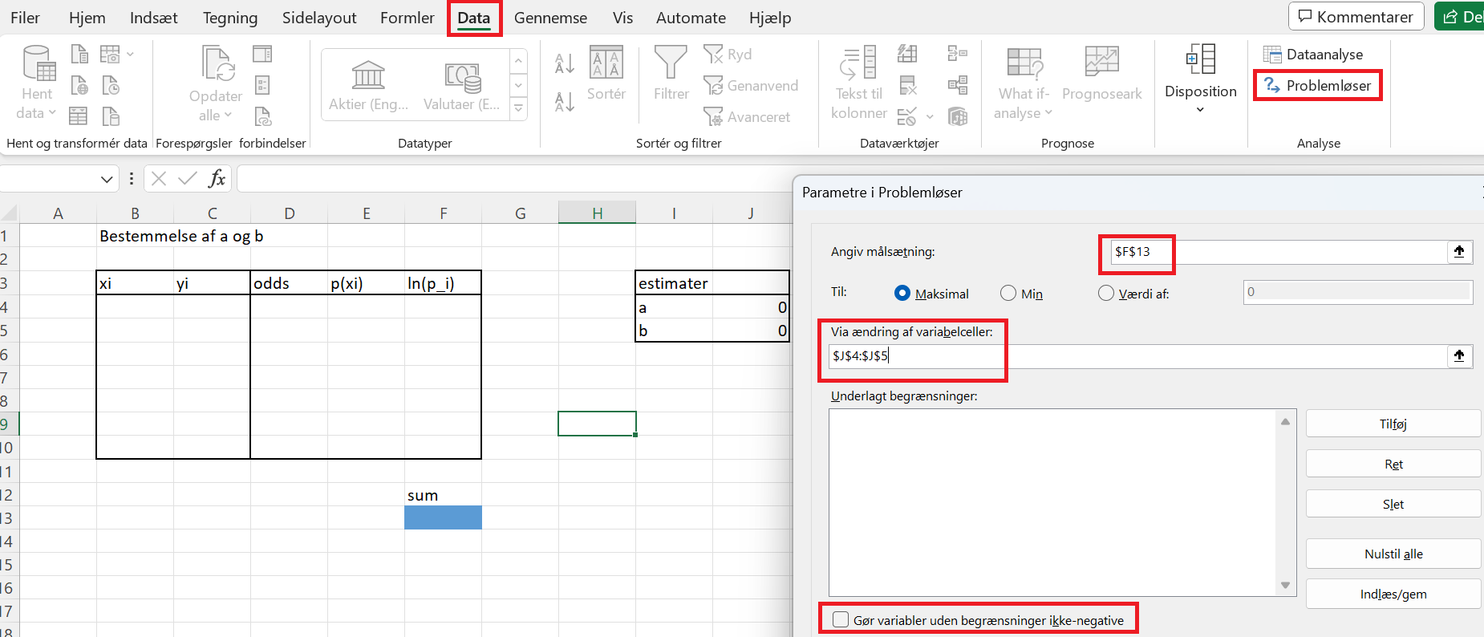Enable Gør variabler uden begrænsninger ikke-negative checkbox

[x=841, y=619]
